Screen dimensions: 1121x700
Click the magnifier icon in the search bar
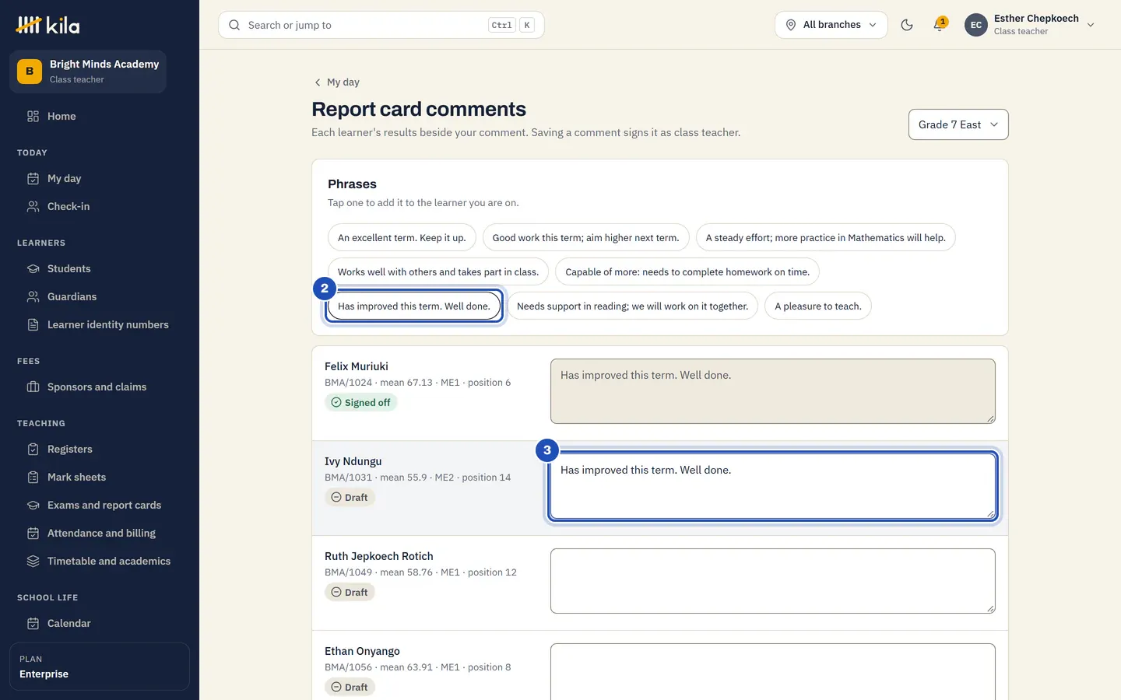pyautogui.click(x=234, y=25)
